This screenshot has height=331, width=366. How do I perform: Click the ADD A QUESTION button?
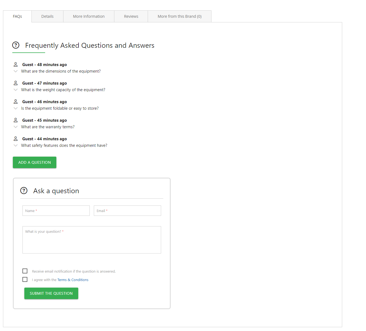tap(34, 162)
